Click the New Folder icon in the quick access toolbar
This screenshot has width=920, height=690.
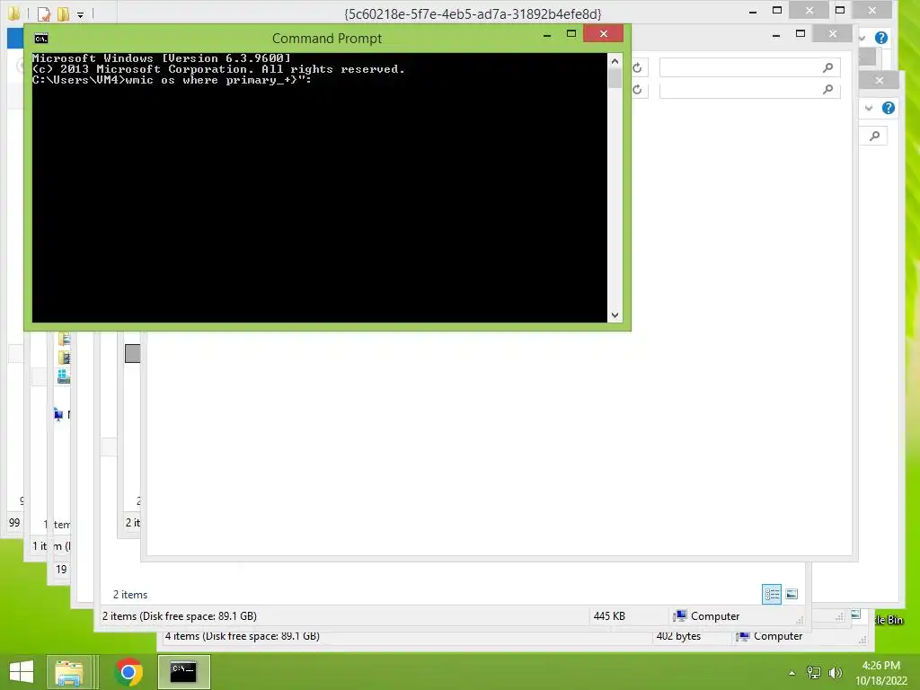(x=63, y=13)
